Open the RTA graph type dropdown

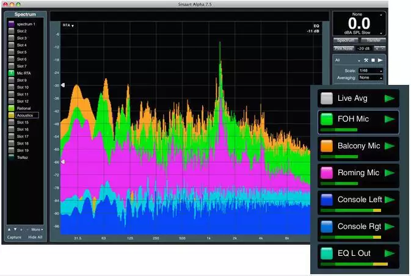(x=68, y=26)
